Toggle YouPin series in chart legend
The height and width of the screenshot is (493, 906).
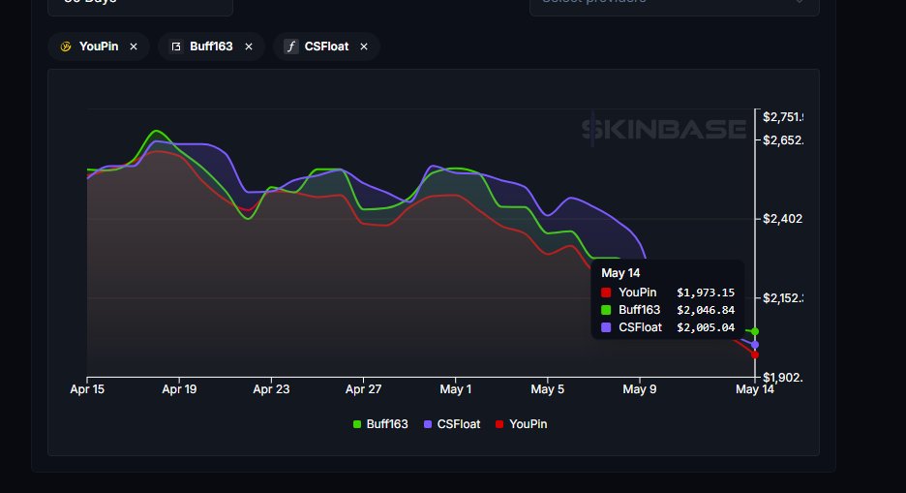pyautogui.click(x=522, y=424)
